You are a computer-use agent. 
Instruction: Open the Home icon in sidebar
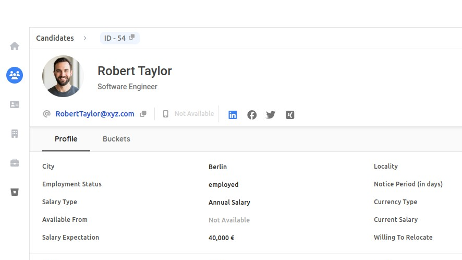[15, 46]
